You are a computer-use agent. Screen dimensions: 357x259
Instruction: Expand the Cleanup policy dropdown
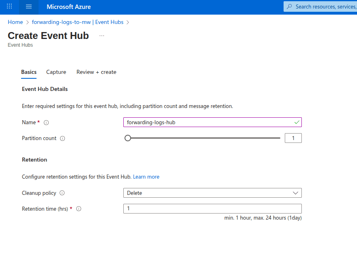(212, 193)
